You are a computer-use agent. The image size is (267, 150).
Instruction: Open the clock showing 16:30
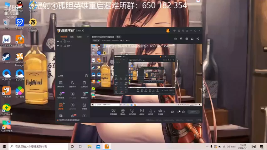[x=243, y=146]
